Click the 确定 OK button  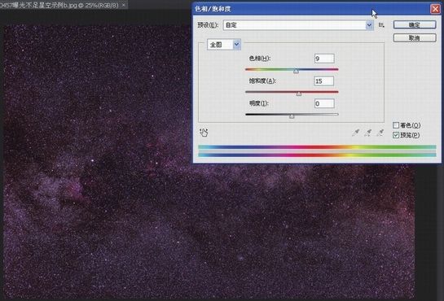(x=415, y=25)
